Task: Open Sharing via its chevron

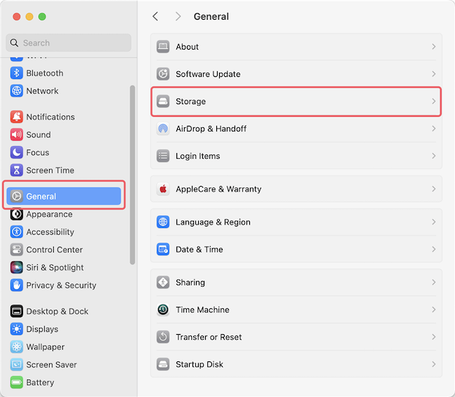Action: pyautogui.click(x=433, y=282)
